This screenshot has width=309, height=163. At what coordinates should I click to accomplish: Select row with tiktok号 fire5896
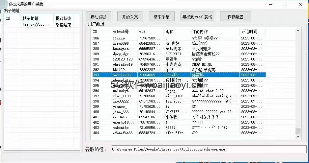click(x=179, y=43)
